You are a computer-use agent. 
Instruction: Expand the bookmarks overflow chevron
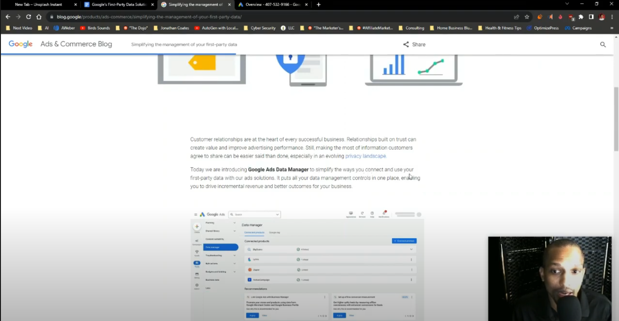pyautogui.click(x=612, y=28)
